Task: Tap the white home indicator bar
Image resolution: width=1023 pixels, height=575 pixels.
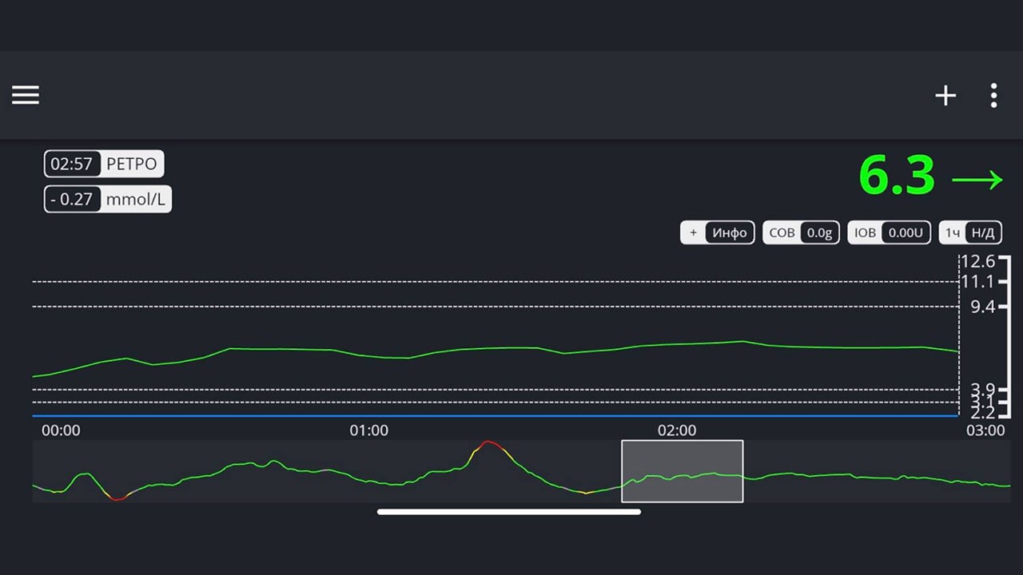Action: [x=509, y=511]
